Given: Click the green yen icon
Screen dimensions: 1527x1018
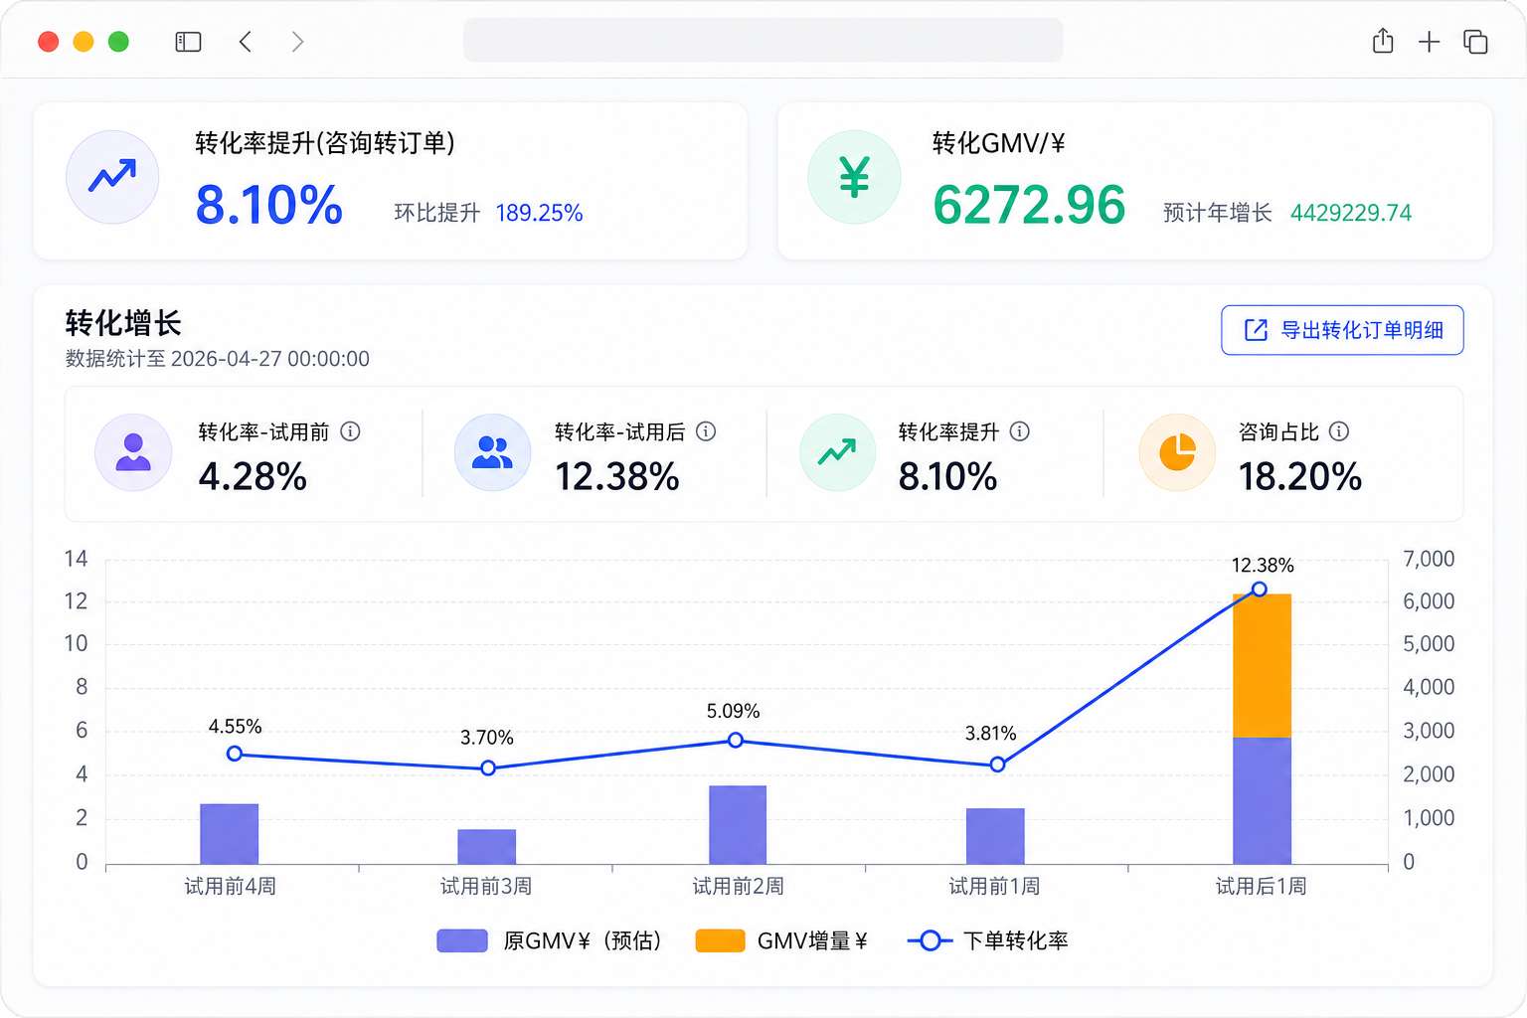Looking at the screenshot, I should click(854, 177).
